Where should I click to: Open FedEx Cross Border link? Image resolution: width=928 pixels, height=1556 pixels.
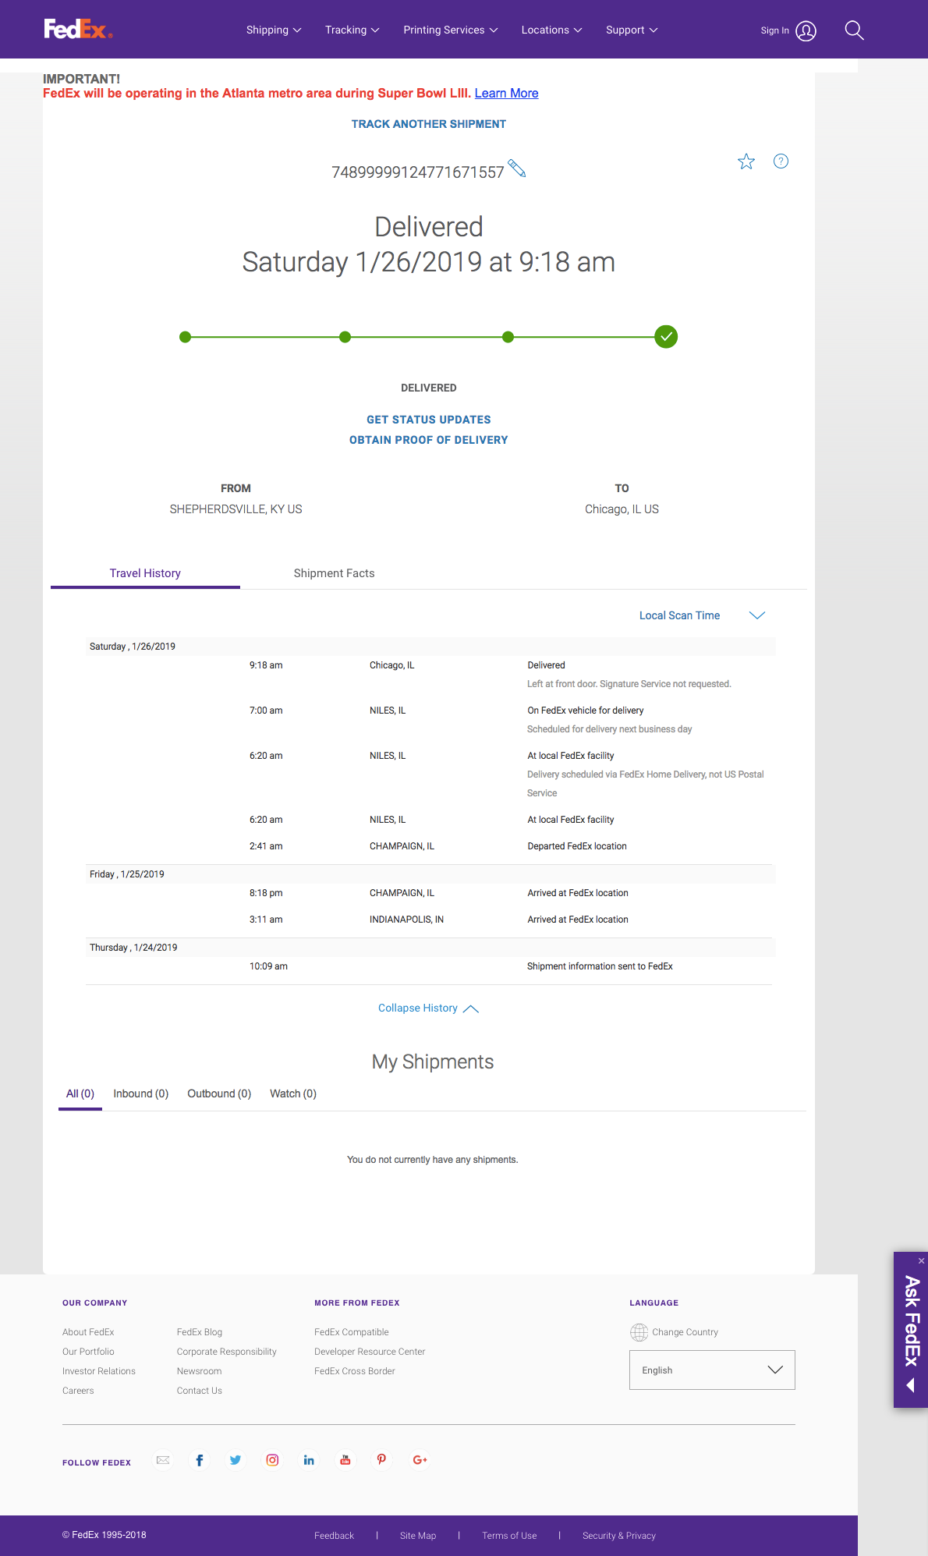(x=355, y=1371)
